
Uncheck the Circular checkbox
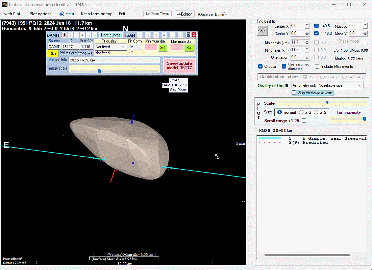pos(261,66)
